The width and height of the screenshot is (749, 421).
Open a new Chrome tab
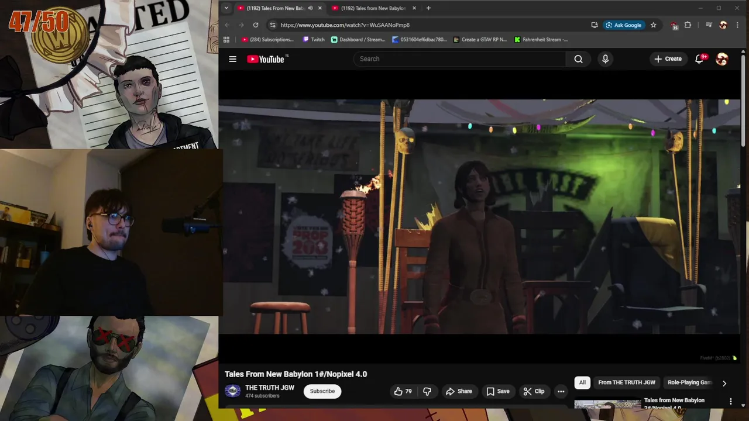pyautogui.click(x=428, y=8)
